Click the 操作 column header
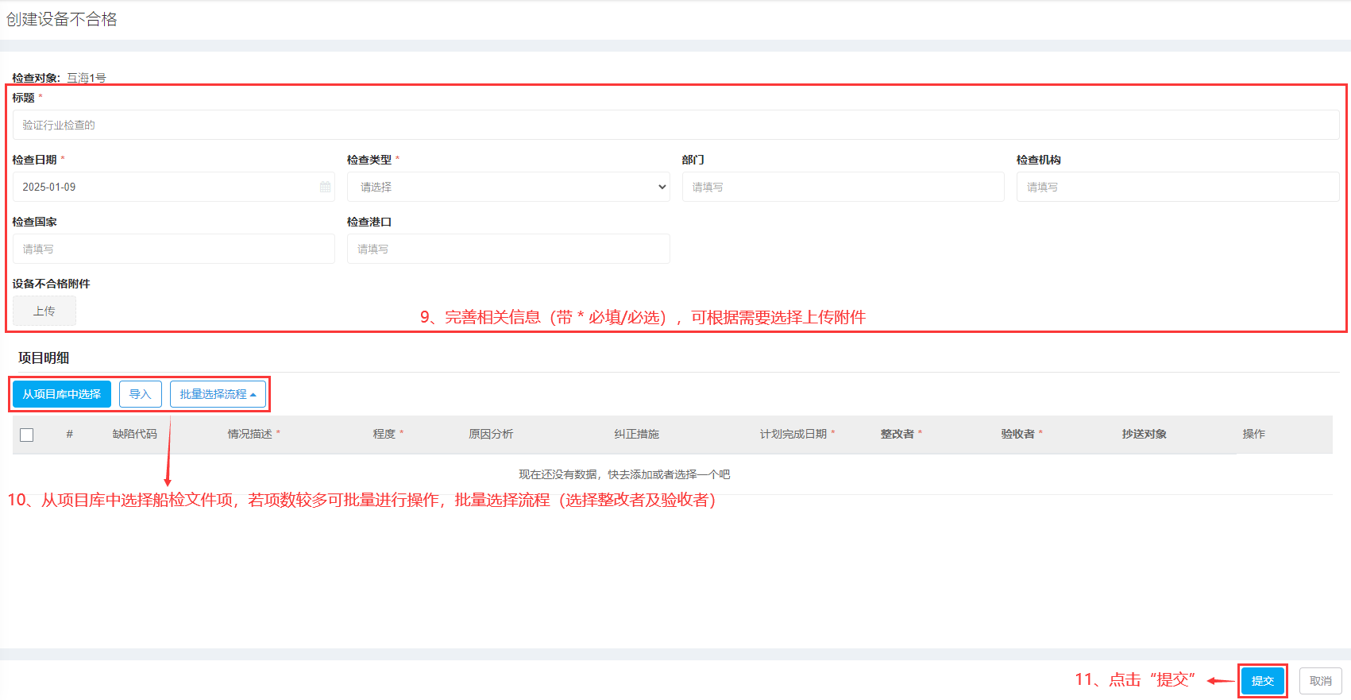Screen dimensions: 1351x700 1254,434
